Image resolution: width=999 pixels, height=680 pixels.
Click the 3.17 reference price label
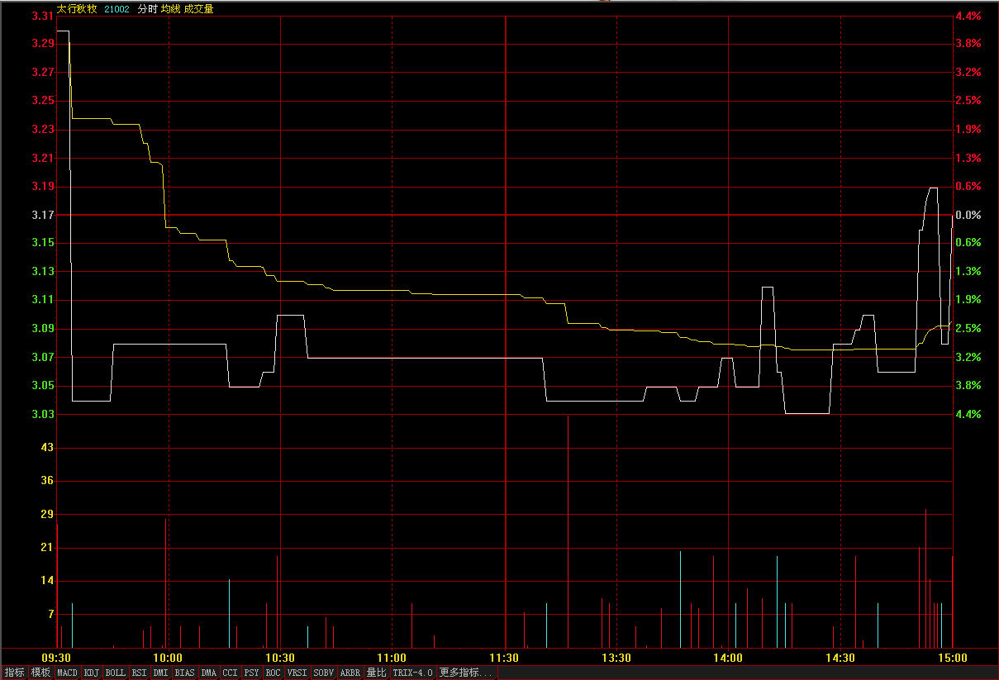[42, 215]
